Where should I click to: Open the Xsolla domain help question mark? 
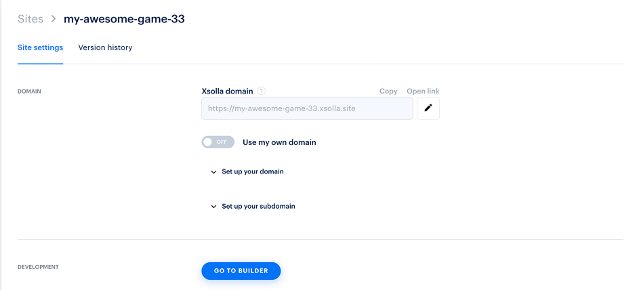click(261, 91)
